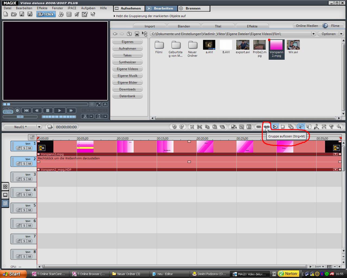Open the Effekte menu
347x278 pixels.
[x=42, y=8]
